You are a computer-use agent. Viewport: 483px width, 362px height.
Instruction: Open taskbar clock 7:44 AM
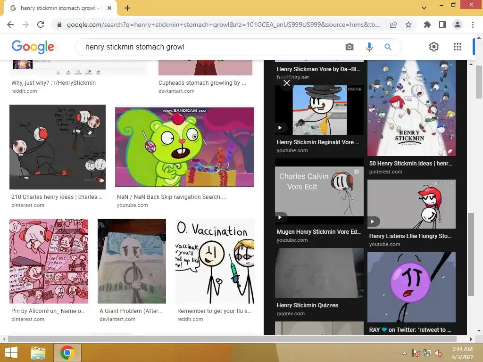[x=462, y=353]
